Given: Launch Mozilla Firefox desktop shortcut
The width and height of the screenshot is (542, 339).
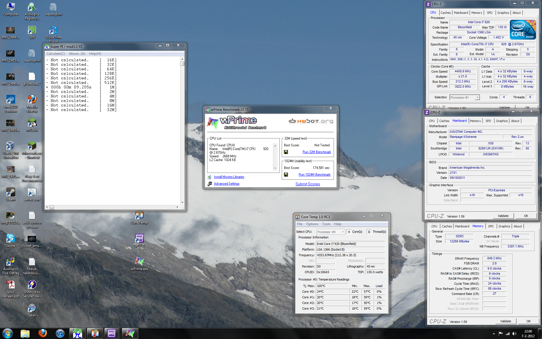Looking at the screenshot, I should 32,104.
